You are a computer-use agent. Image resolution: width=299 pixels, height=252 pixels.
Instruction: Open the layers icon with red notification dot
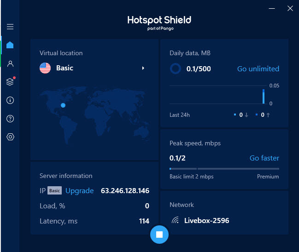(10, 82)
